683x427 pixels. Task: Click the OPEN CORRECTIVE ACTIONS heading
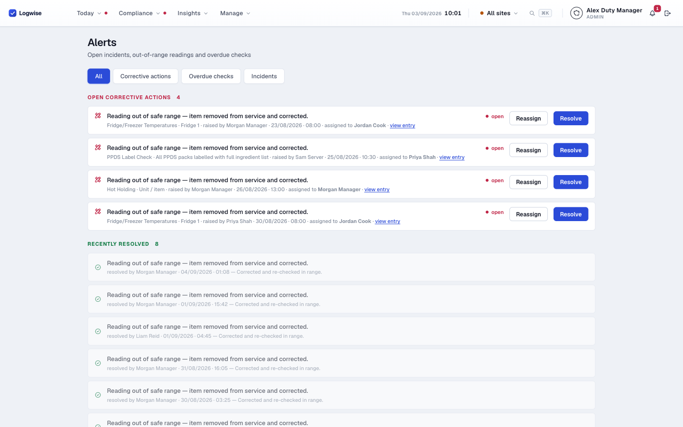tap(129, 97)
